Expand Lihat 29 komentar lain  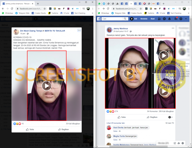tap(115, 123)
